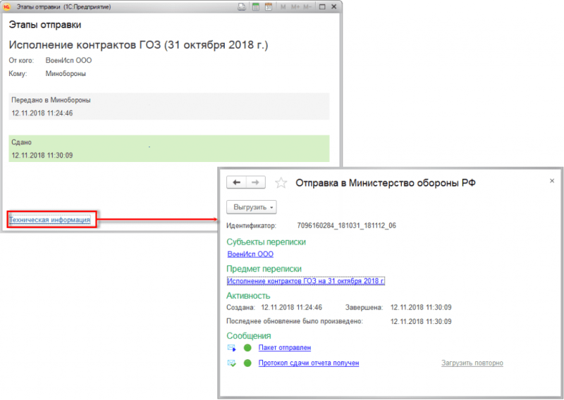Click the Завершена timestamp value
This screenshot has width=564, height=400.
click(x=421, y=307)
